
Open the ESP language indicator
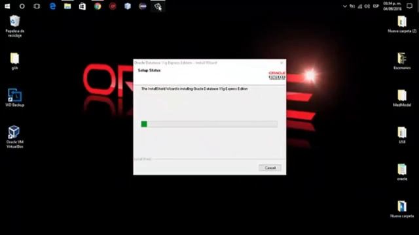(376, 6)
